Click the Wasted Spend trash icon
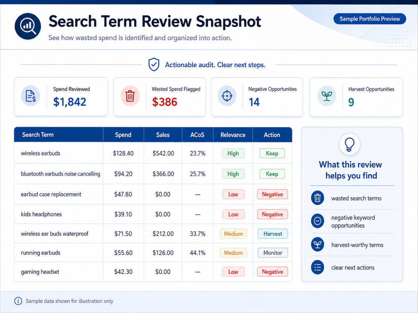Screen dimensions: 418x313 click(x=130, y=96)
